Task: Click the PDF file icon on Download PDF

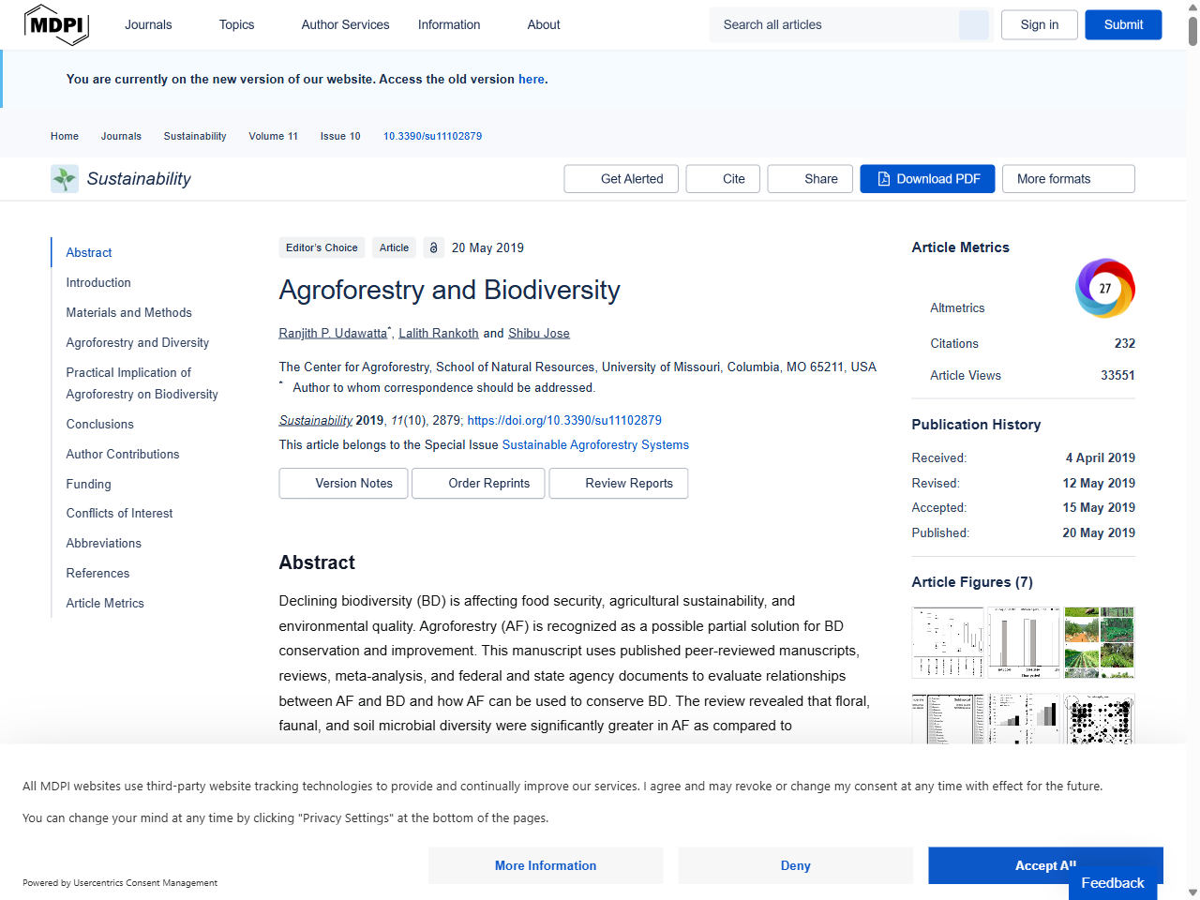Action: coord(882,178)
